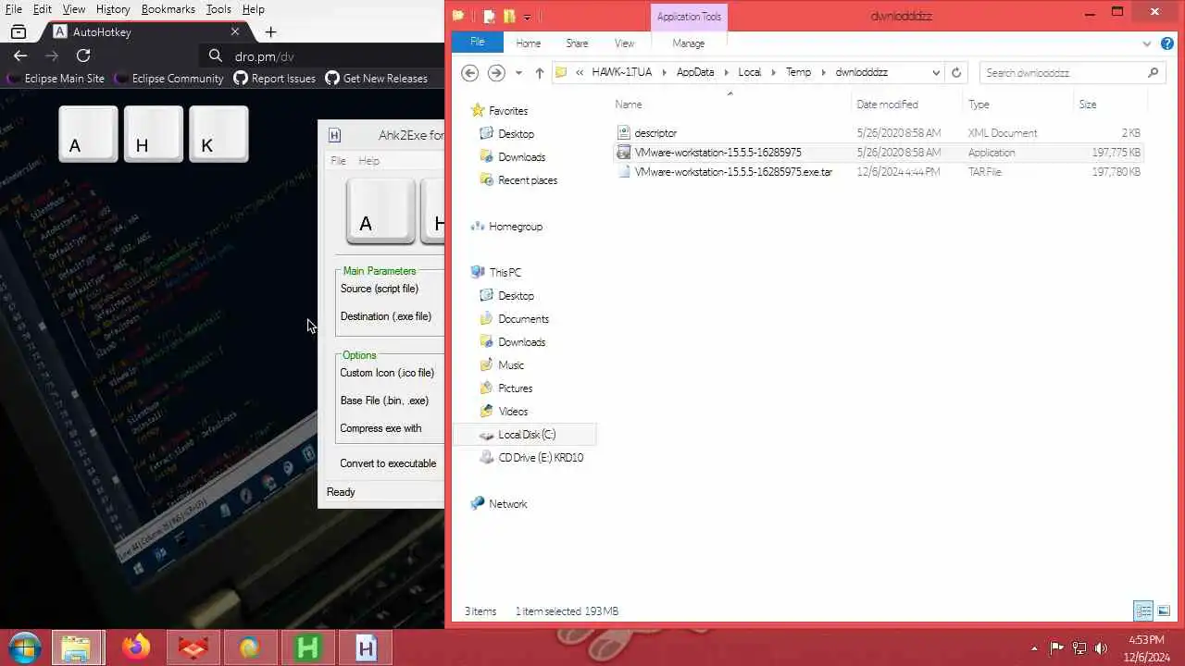Click AppData in the address breadcrumb
Screen dimensions: 1185x666
click(695, 72)
